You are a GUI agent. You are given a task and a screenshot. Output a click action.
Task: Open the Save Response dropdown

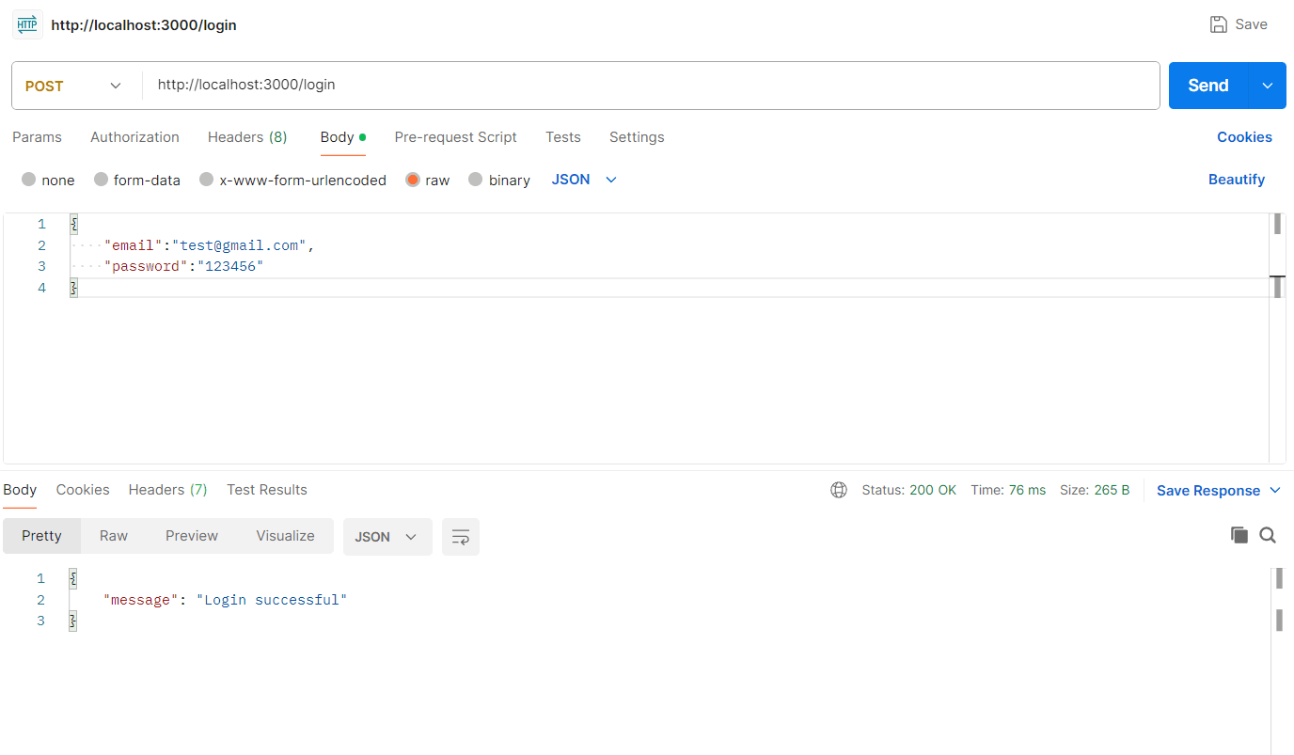[x=1275, y=490]
